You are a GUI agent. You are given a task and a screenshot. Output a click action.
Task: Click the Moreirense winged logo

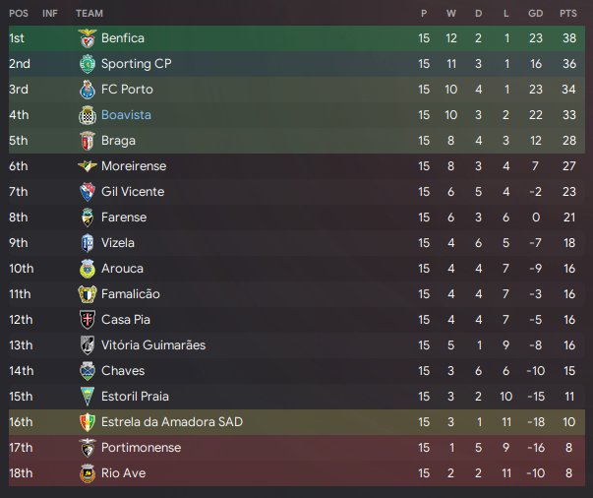[x=88, y=165]
